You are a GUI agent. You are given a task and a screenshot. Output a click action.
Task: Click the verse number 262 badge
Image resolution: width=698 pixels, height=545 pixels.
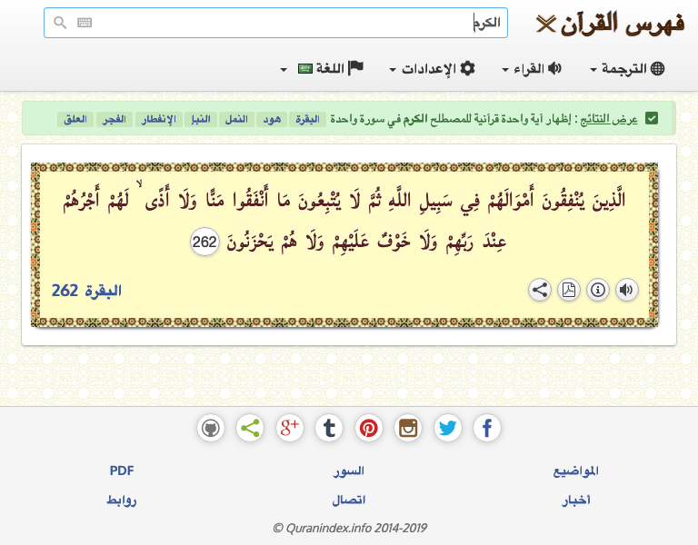[x=205, y=242]
